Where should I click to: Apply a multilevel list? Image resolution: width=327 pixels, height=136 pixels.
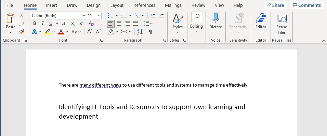137,15
